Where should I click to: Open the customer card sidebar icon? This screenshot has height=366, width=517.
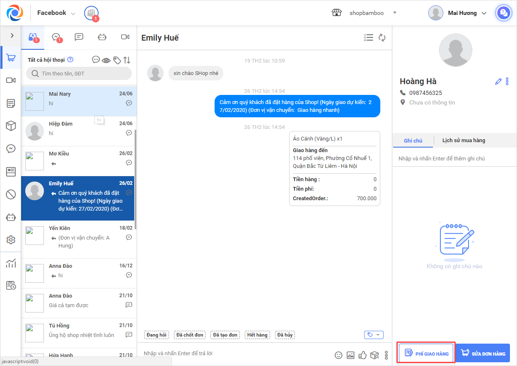pyautogui.click(x=11, y=172)
